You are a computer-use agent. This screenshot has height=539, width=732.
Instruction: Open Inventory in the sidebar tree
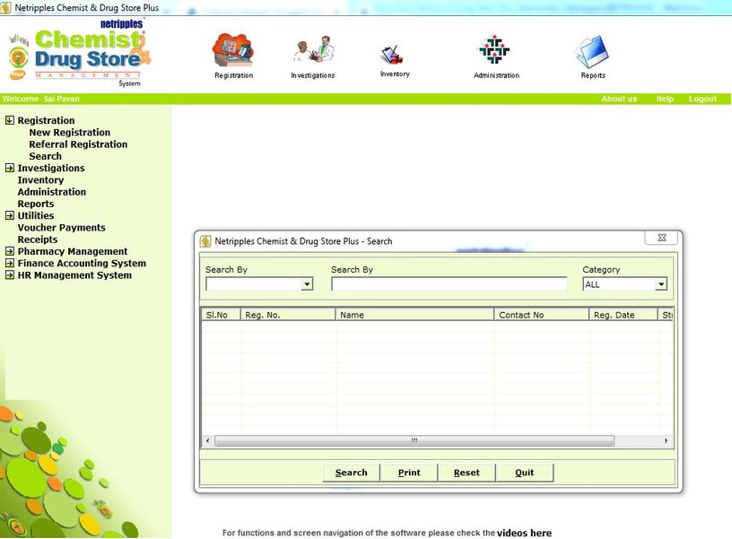[x=40, y=180]
